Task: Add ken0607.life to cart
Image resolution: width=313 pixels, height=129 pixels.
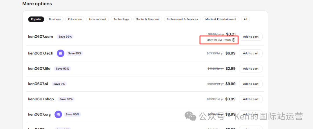Action: (251, 69)
